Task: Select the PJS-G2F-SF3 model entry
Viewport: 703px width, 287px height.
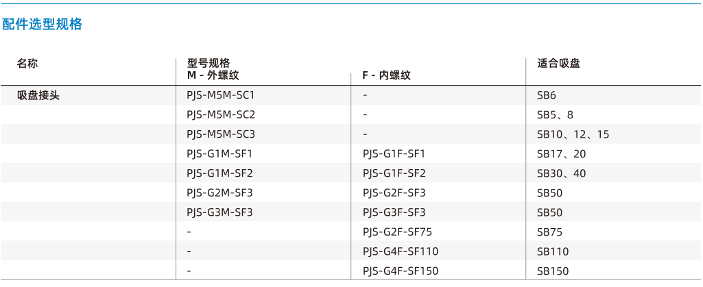Action: coord(394,193)
